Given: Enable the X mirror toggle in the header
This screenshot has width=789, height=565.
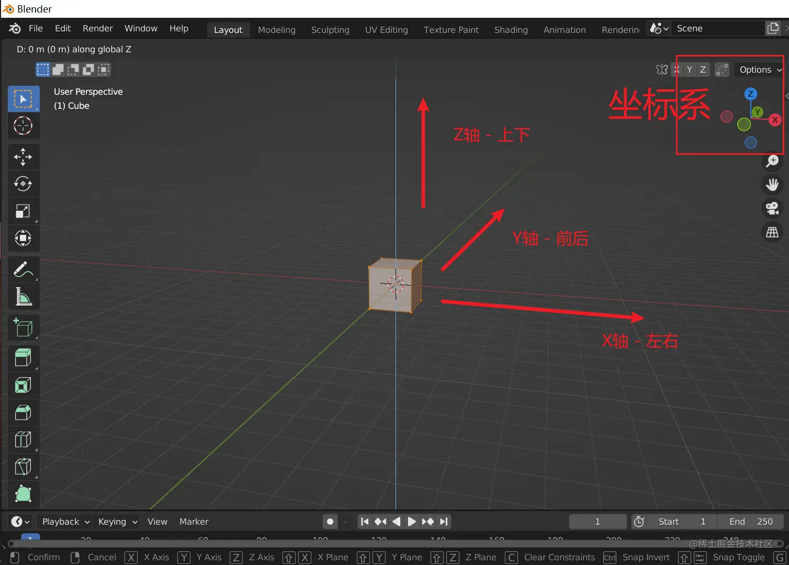Looking at the screenshot, I should (676, 69).
